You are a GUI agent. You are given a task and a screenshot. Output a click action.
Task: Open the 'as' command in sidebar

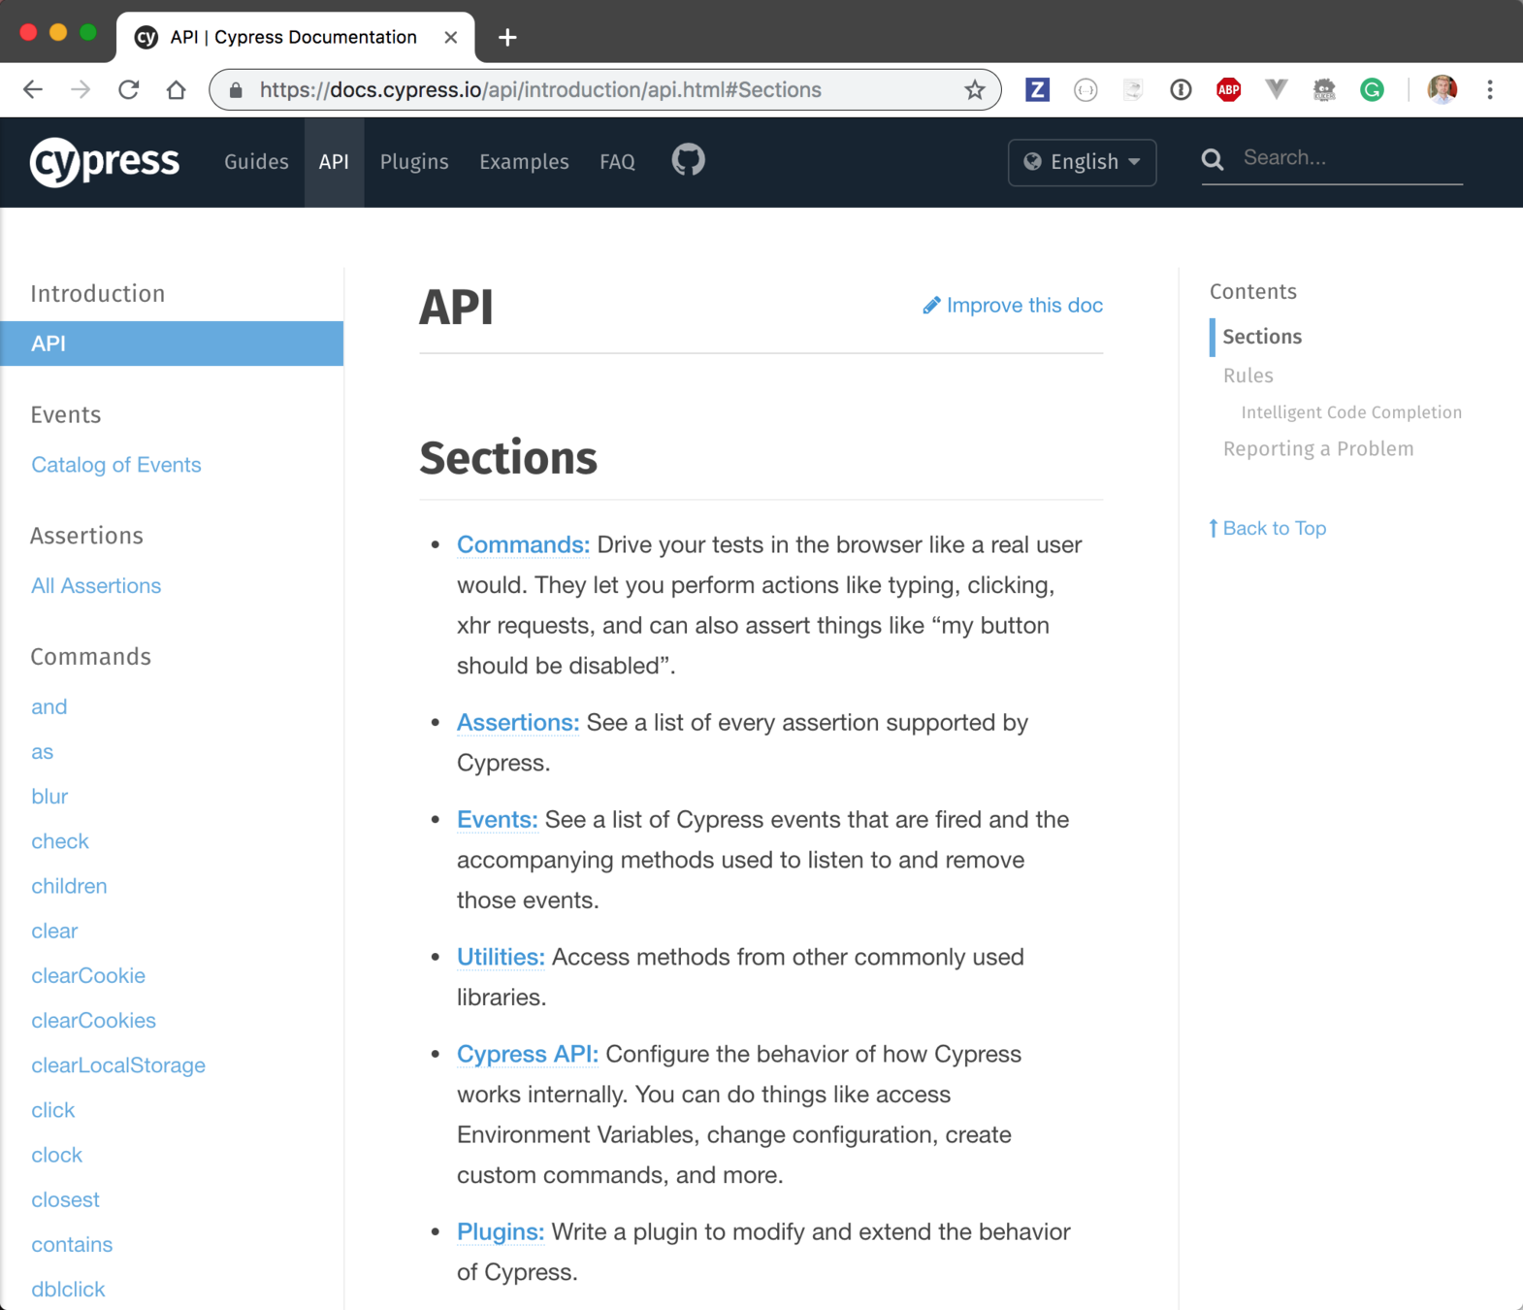pyautogui.click(x=42, y=752)
